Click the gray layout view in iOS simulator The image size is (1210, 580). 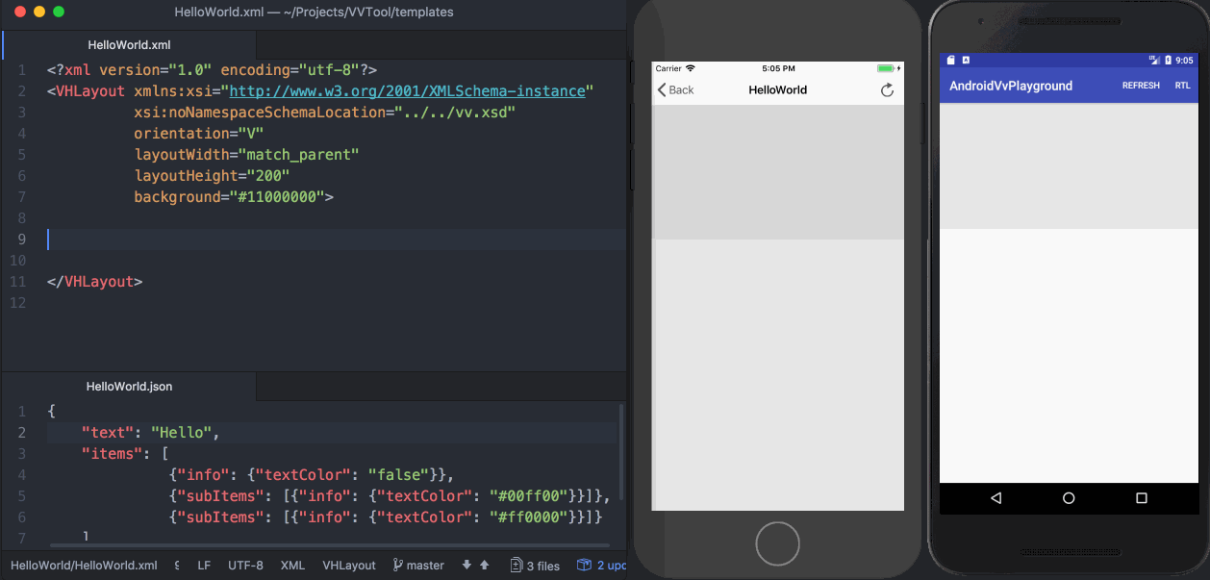[x=778, y=172]
